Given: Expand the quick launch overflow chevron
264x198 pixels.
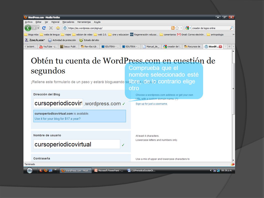Looking at the screenshot, I should pyautogui.click(x=55, y=170).
